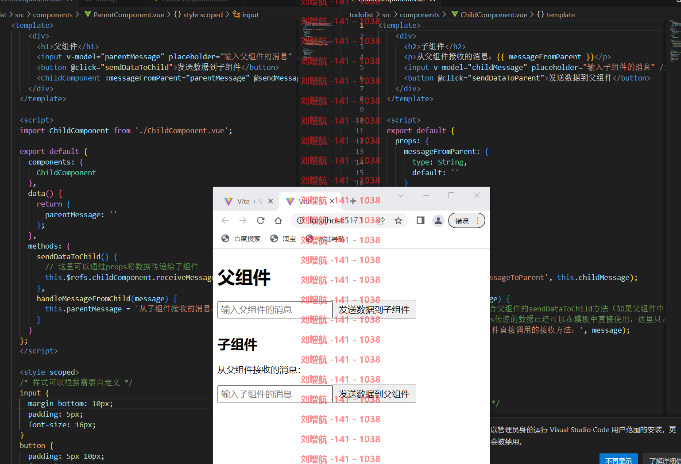
Task: Click '<h2>子组件</h2>' line in right editor
Action: click(x=435, y=46)
